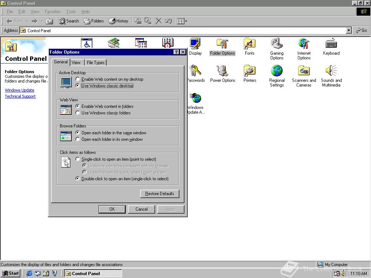Click the Undo toolbar icon
Viewport: 371px width, 278px height.
point(168,21)
